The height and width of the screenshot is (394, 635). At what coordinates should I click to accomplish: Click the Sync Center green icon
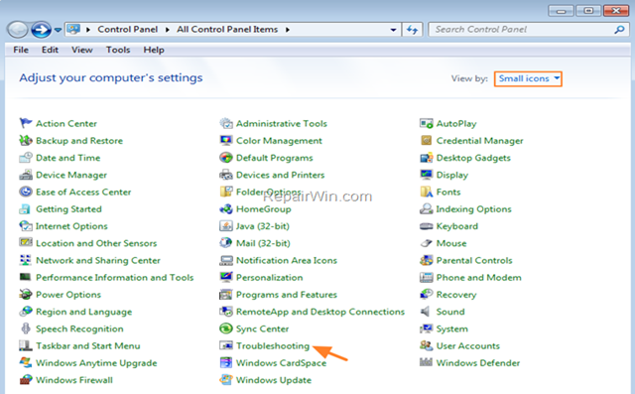pos(226,328)
